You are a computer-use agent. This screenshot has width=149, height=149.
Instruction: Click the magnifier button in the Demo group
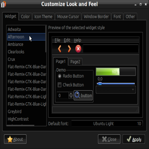tap(83, 95)
